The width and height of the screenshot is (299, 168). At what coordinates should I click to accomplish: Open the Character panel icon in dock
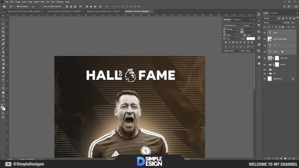point(259,21)
